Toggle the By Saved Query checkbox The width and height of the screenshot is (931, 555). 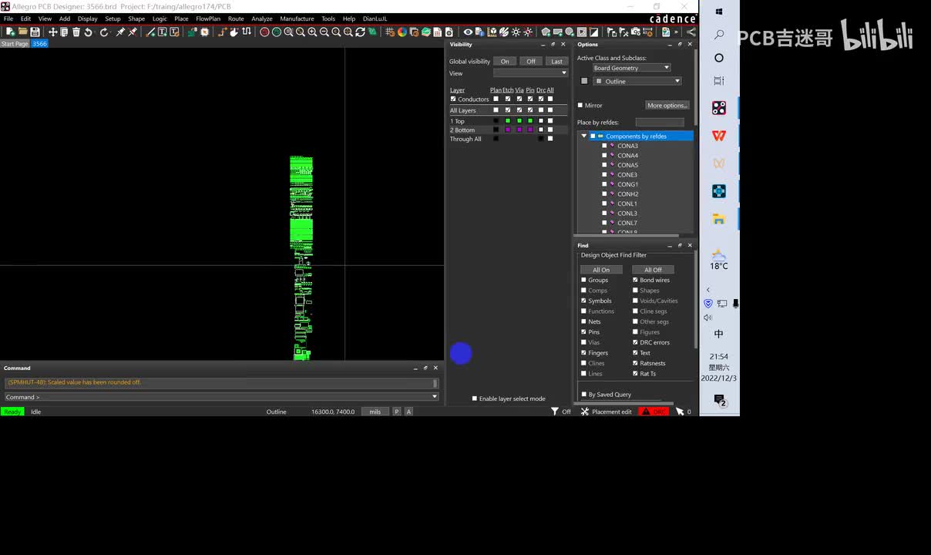coord(583,395)
